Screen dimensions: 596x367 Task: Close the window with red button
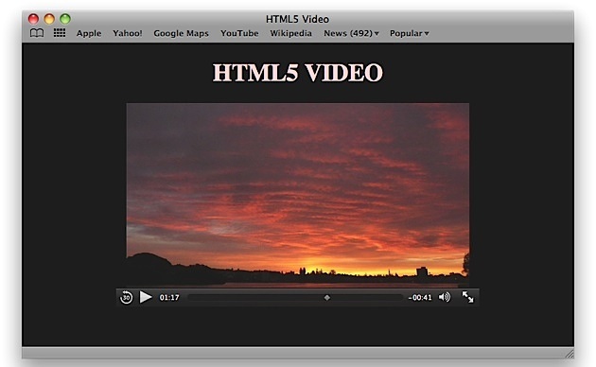[x=33, y=19]
